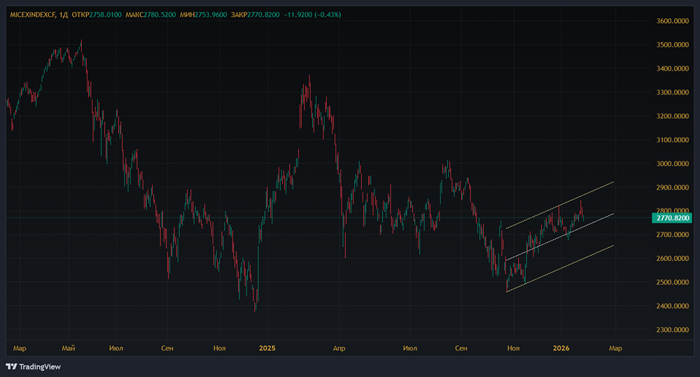Image resolution: width=700 pixels, height=377 pixels.
Task: Click the 3600.0000 price axis label
Action: [673, 21]
